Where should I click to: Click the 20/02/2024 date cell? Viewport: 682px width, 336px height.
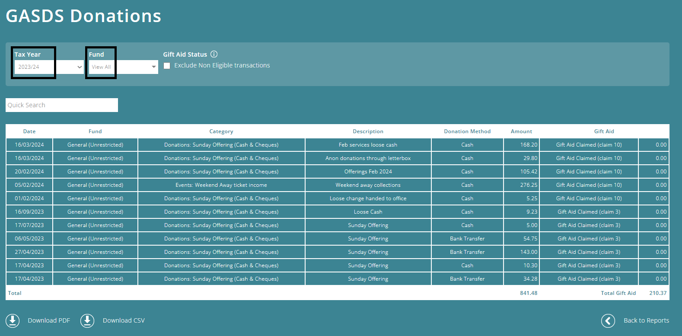point(29,172)
